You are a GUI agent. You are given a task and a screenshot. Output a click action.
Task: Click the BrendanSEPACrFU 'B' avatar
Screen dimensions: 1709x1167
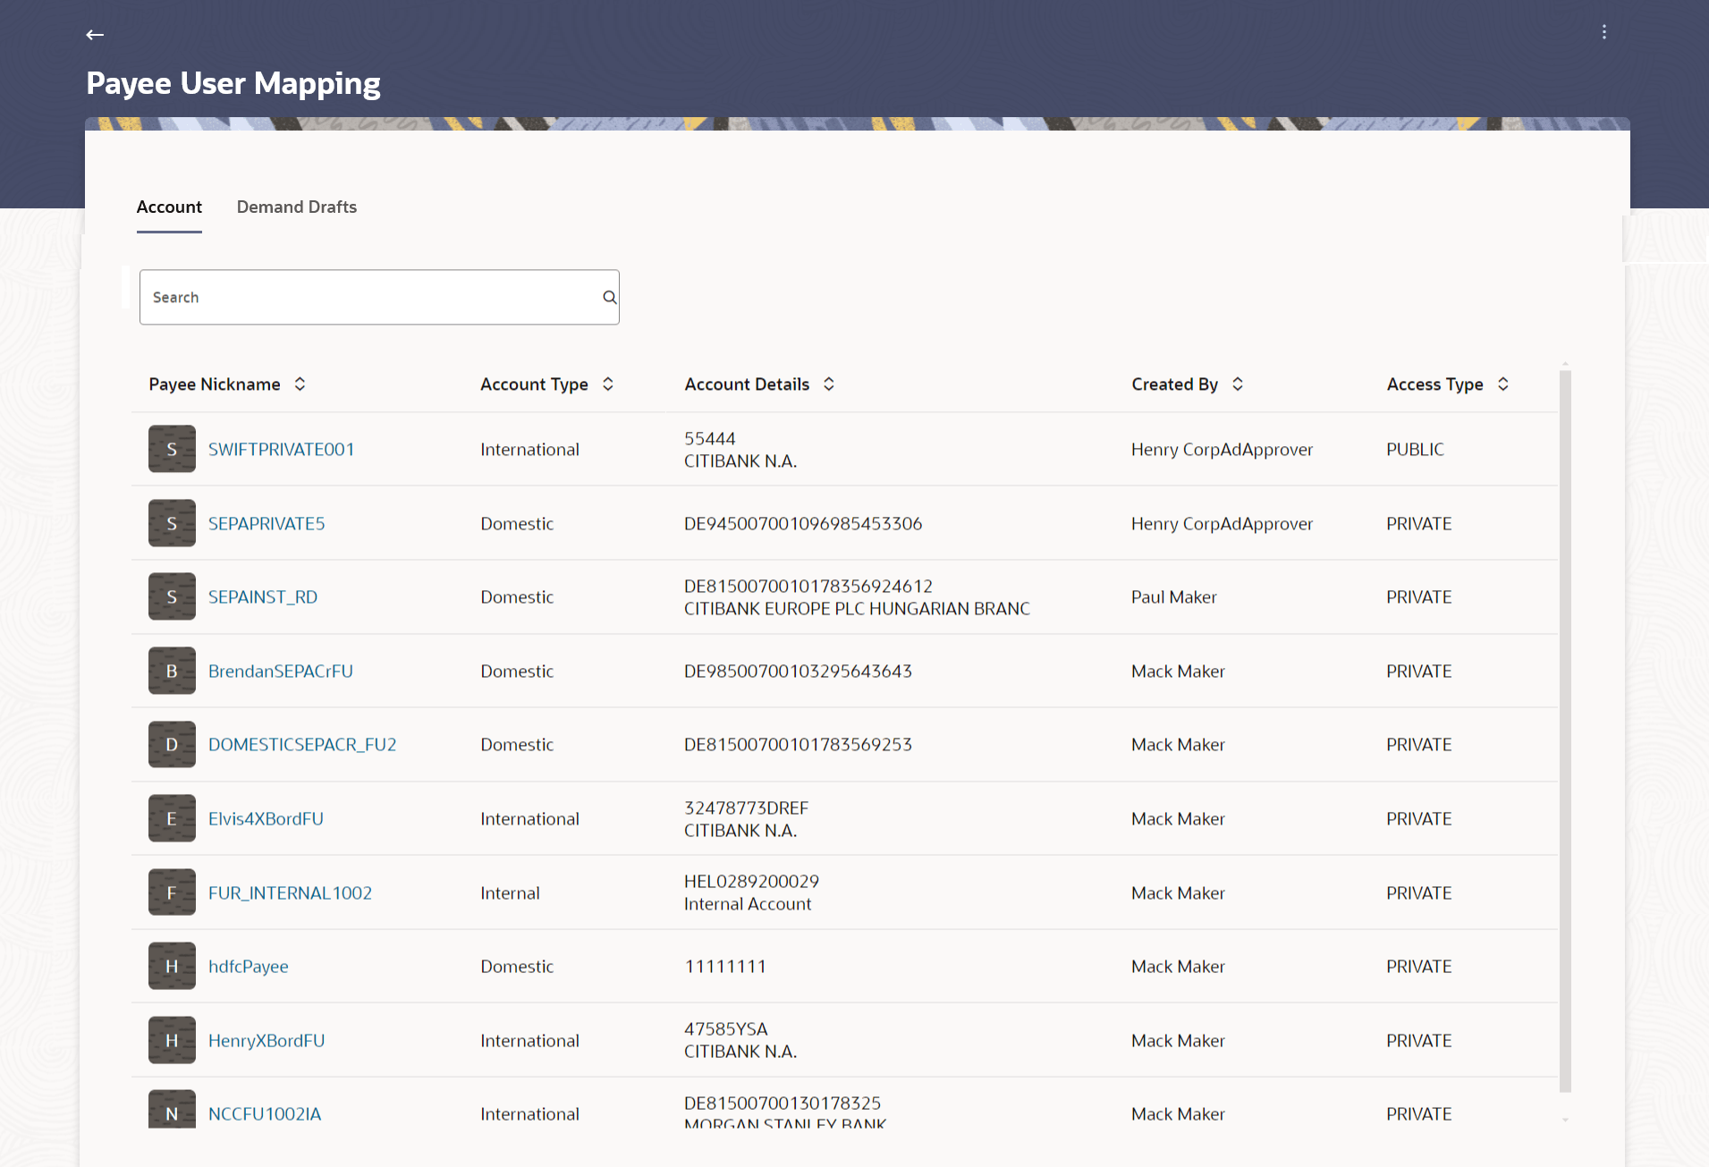click(172, 671)
